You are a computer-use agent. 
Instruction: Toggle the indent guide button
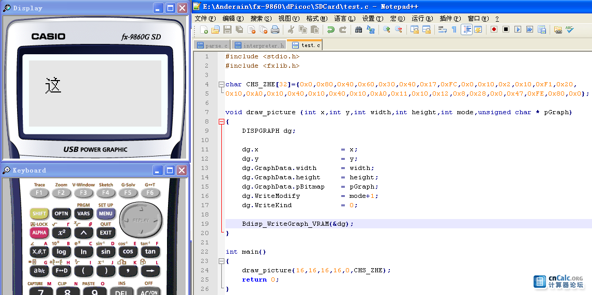click(x=466, y=29)
